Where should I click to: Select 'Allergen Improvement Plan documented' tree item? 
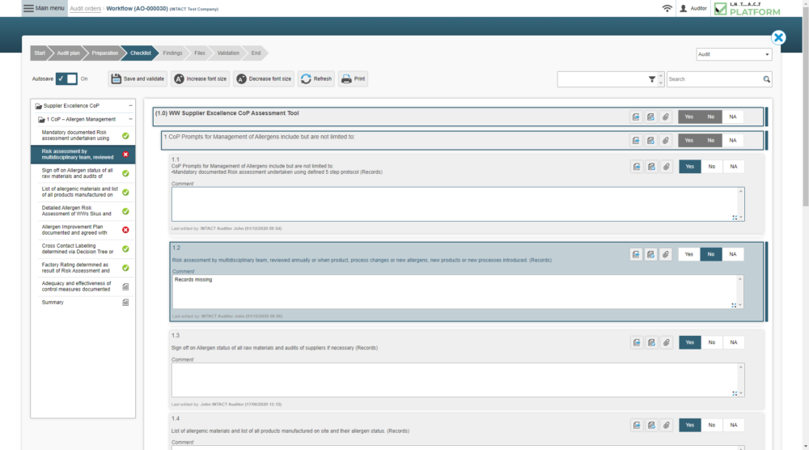(83, 230)
